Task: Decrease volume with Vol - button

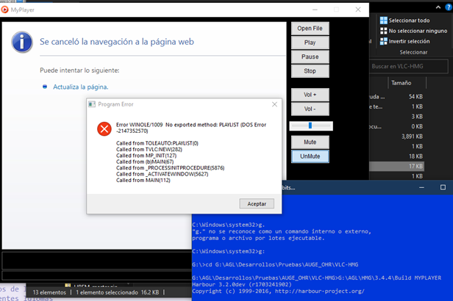Action: [x=310, y=109]
